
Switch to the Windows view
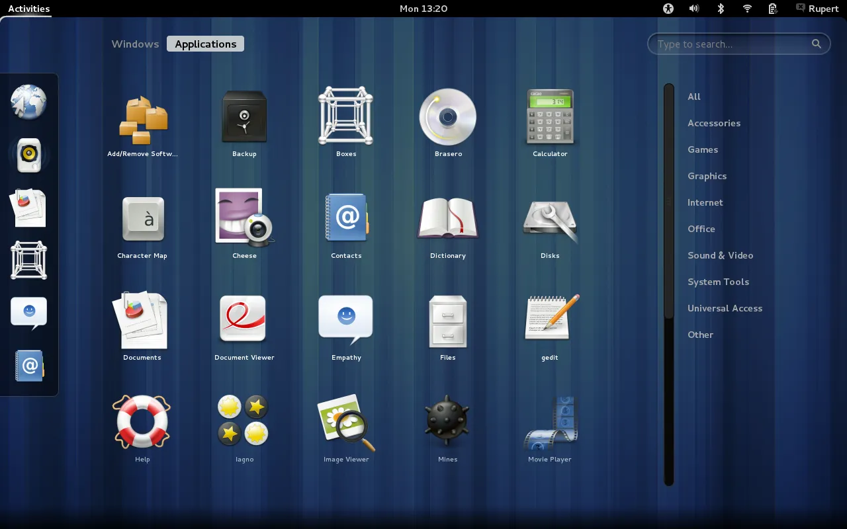135,44
